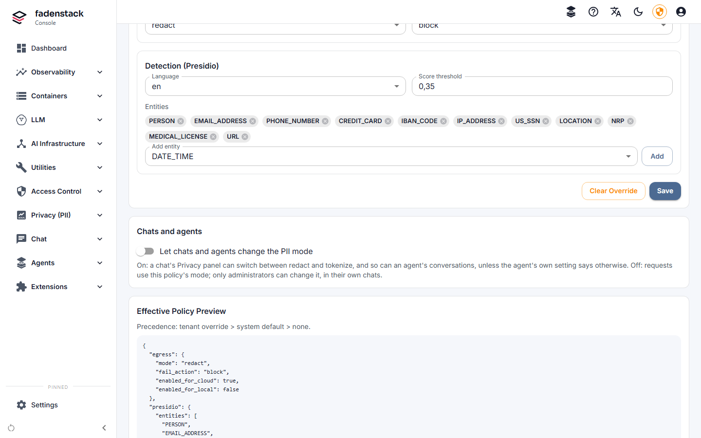The width and height of the screenshot is (701, 438).
Task: Expand the Observability sidebar section
Action: (x=59, y=72)
